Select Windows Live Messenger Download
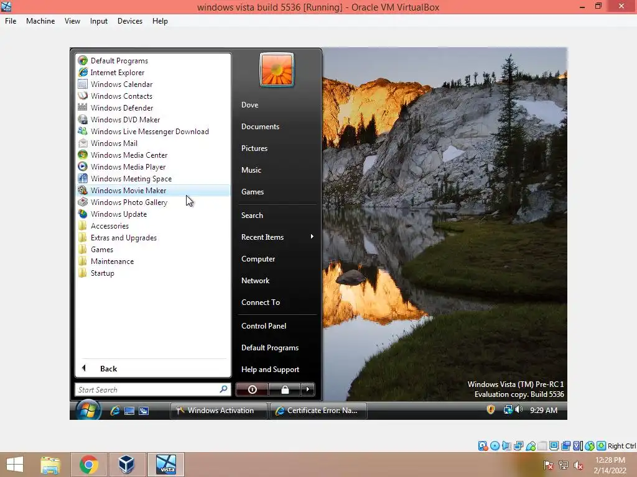This screenshot has width=637, height=477. click(x=153, y=131)
